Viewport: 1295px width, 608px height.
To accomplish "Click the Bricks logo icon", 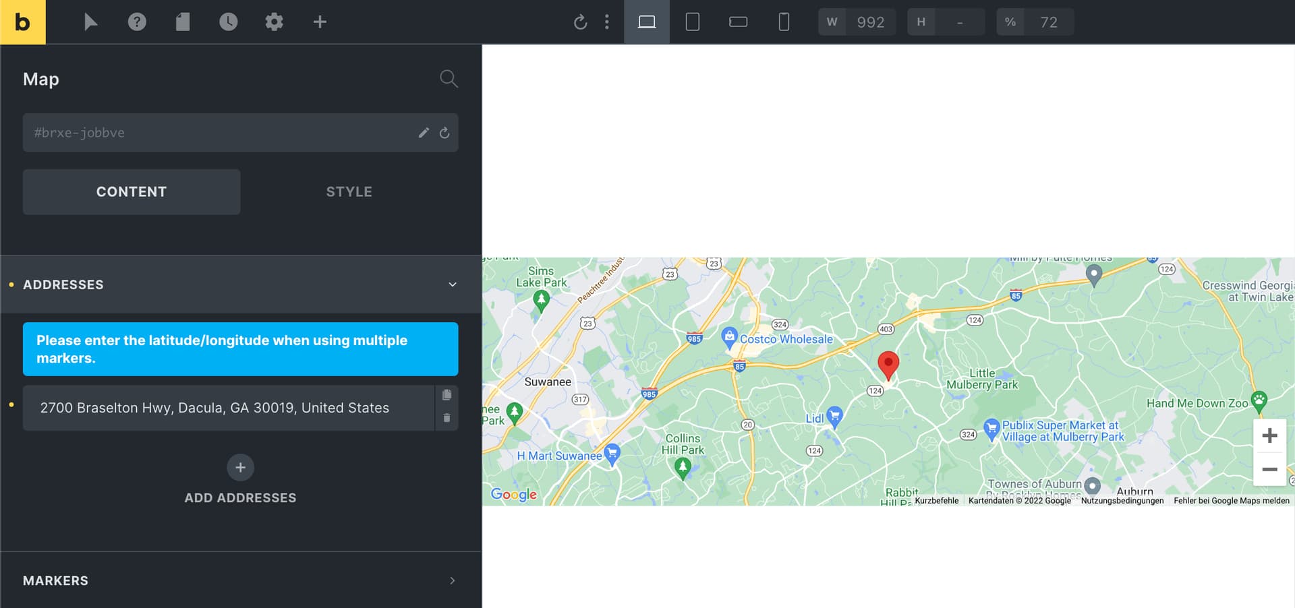I will pos(22,22).
